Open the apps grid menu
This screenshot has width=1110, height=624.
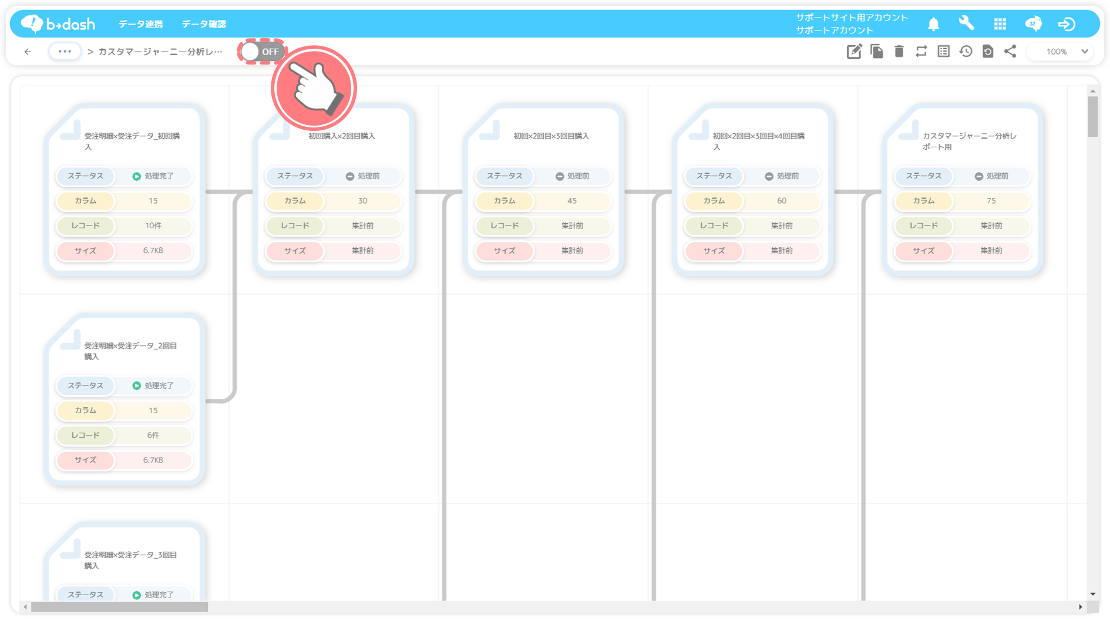(x=1000, y=24)
